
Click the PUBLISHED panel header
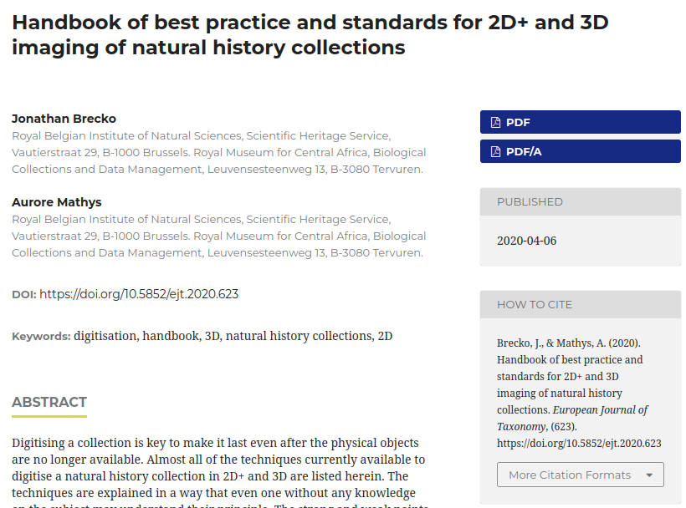coord(530,202)
